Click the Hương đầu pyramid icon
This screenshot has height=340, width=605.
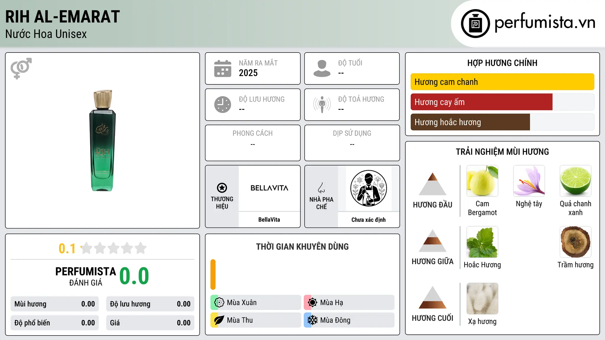pyautogui.click(x=432, y=184)
